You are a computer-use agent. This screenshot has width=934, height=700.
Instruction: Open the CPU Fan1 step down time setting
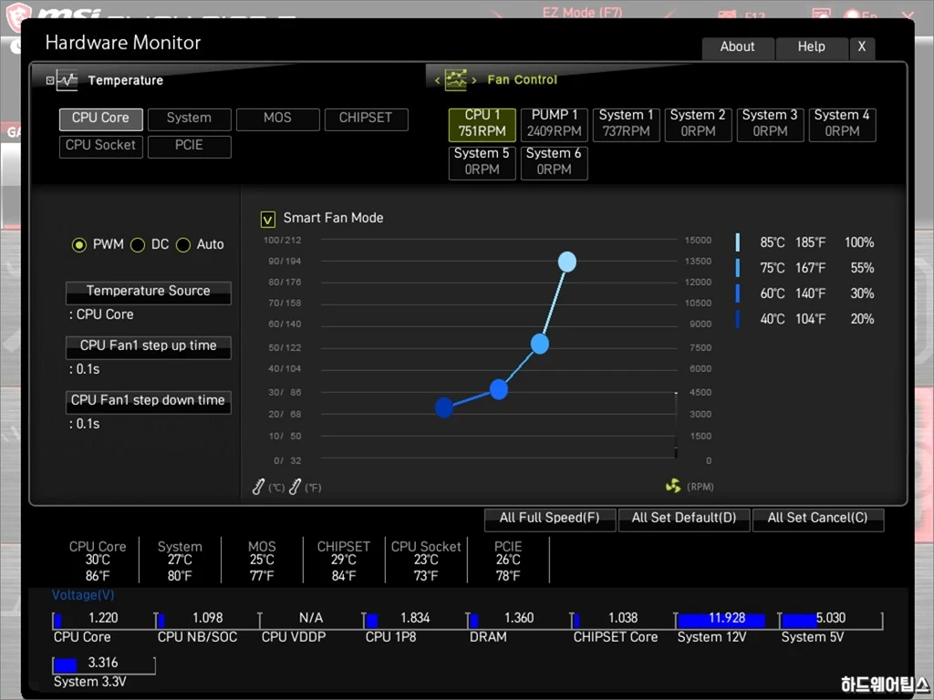point(149,402)
